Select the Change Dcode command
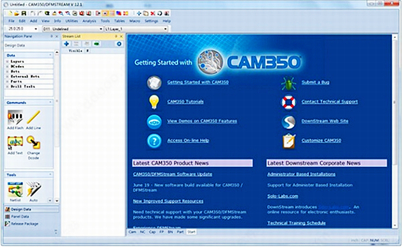402x249 pixels. [33, 148]
